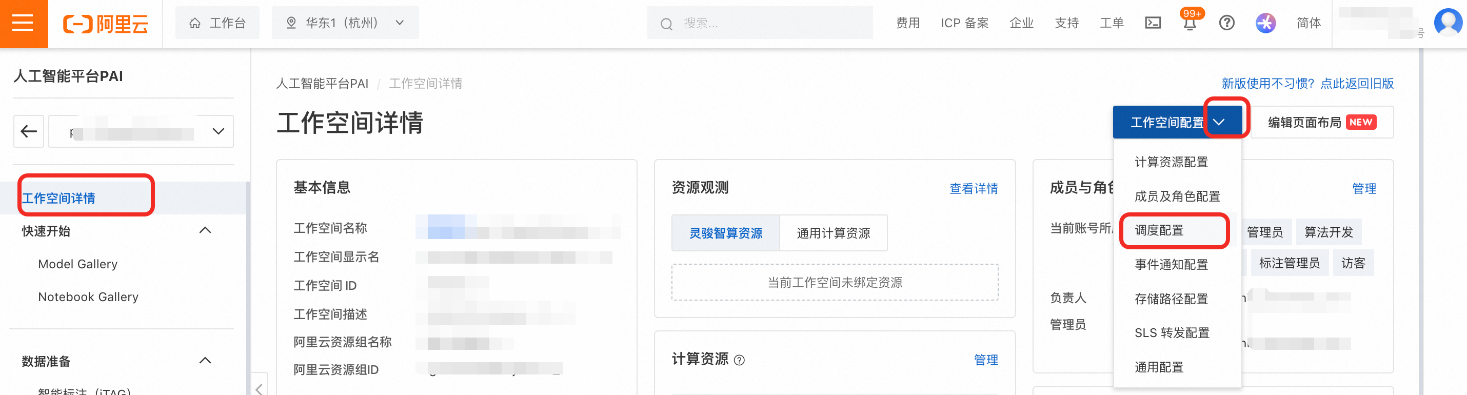Switch to the 通用计算资源 tab

pos(833,233)
